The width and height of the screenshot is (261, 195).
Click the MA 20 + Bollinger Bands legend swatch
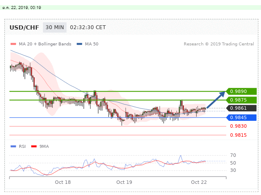[13, 44]
